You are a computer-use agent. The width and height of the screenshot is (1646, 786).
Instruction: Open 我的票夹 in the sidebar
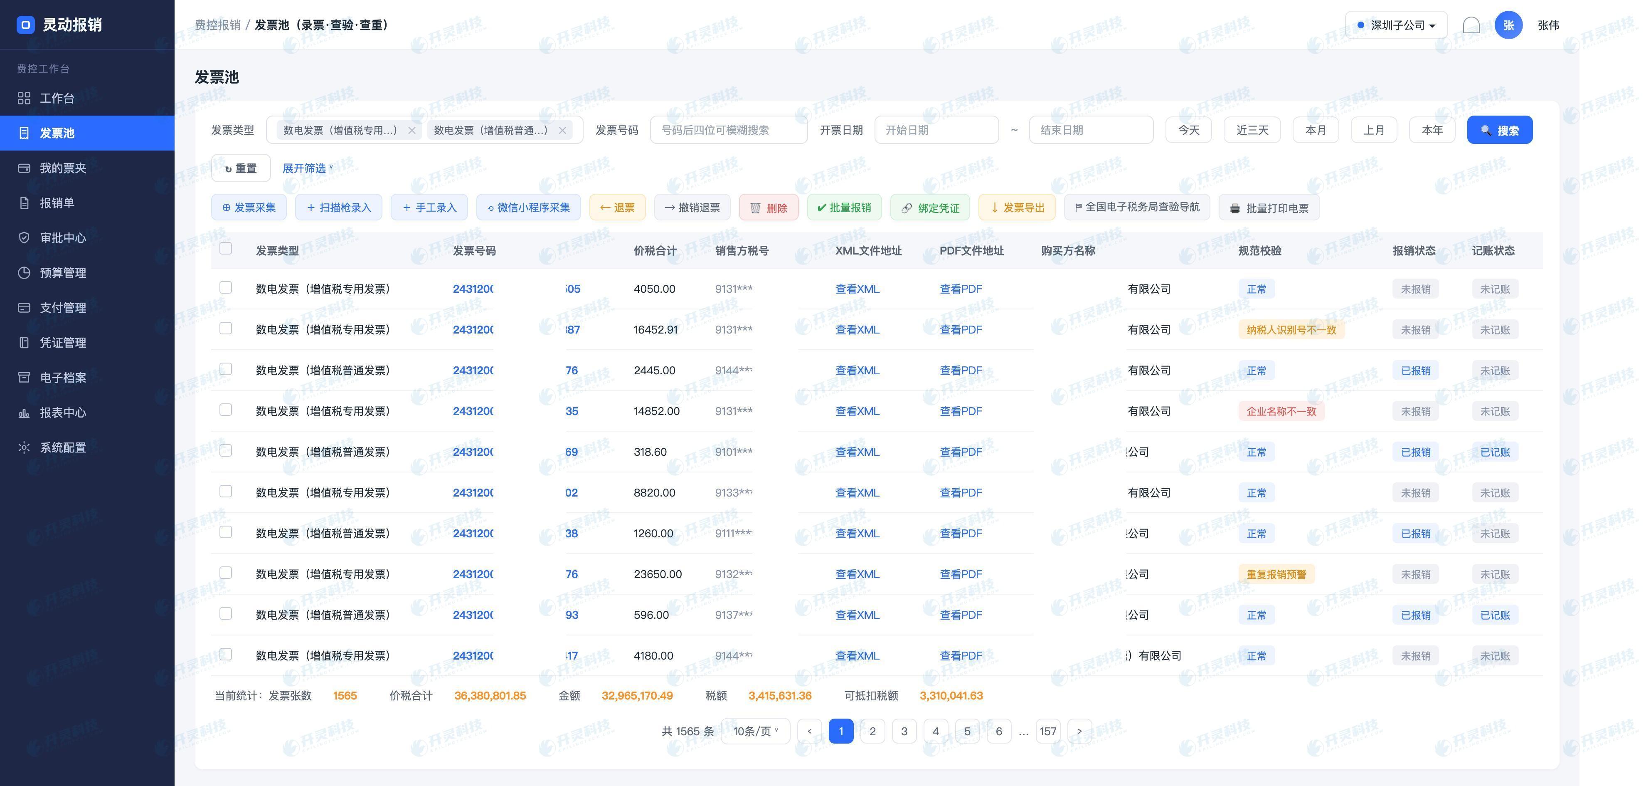pos(87,168)
